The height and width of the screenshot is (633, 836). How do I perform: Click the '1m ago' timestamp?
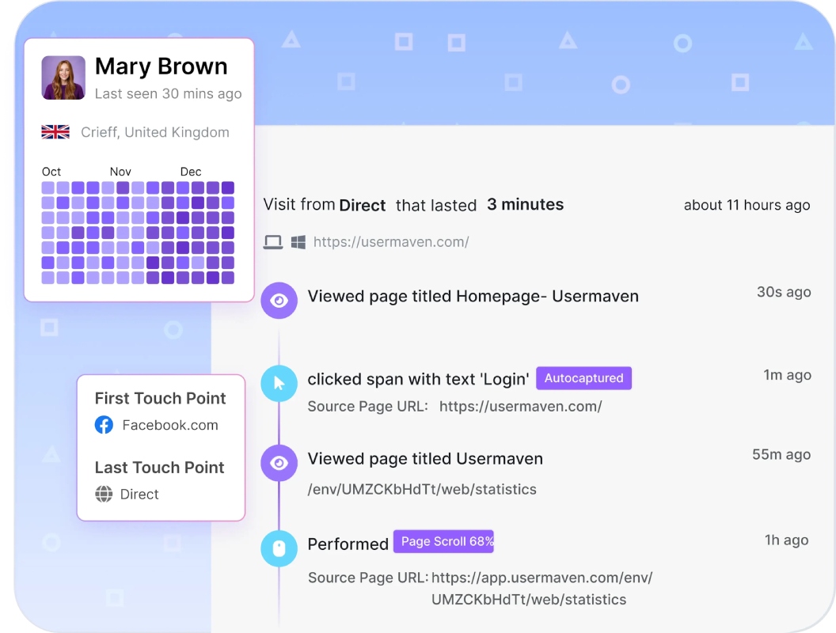click(x=787, y=375)
